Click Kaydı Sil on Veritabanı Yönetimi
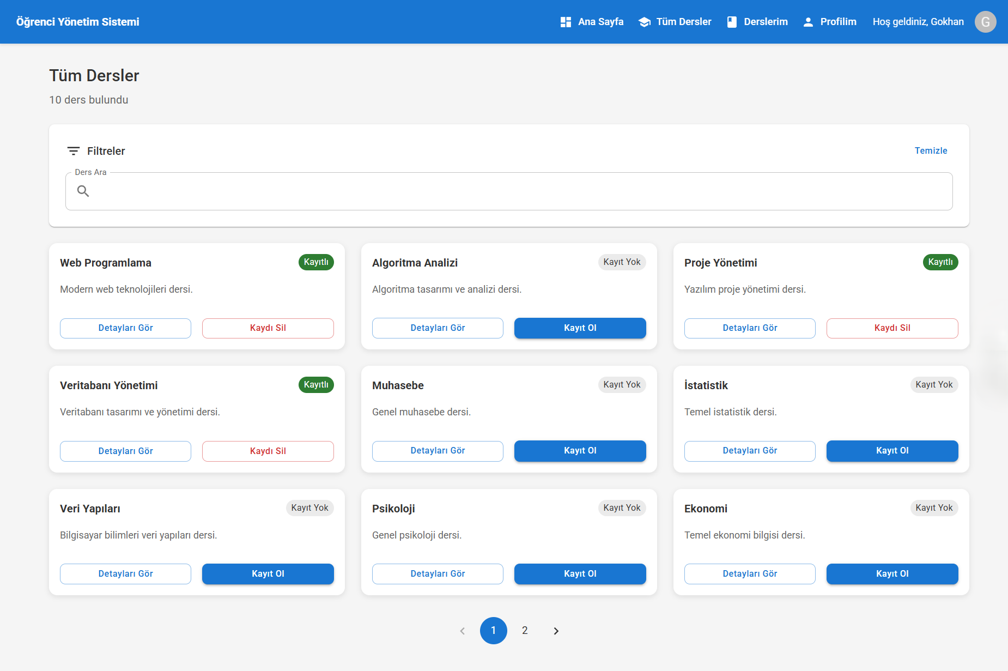The height and width of the screenshot is (671, 1008). (268, 451)
